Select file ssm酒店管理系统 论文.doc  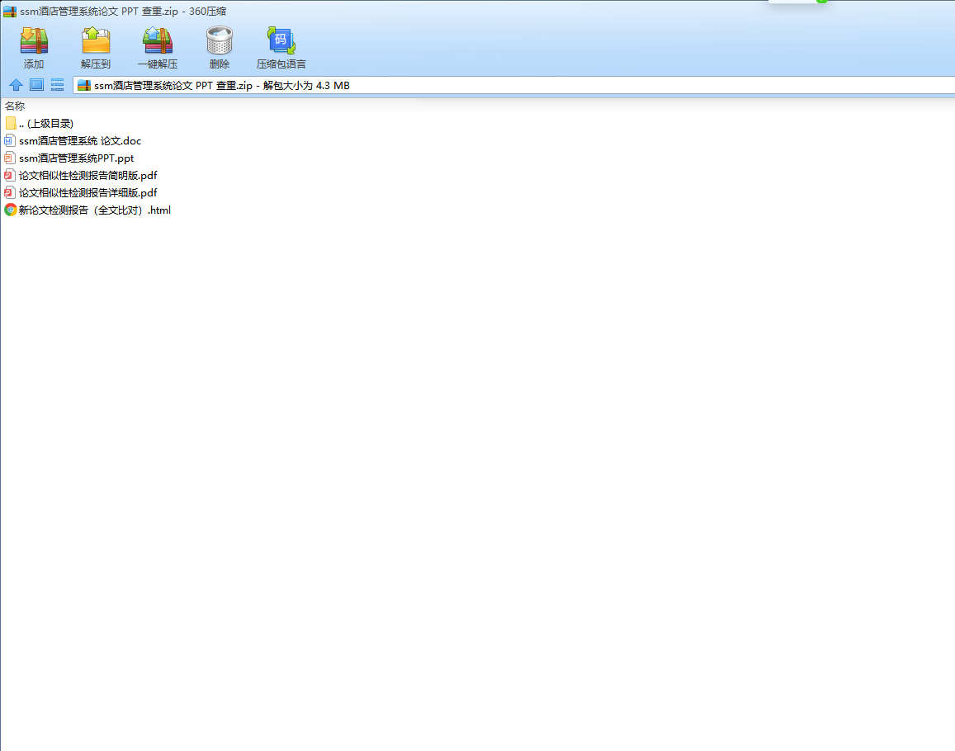(x=80, y=140)
